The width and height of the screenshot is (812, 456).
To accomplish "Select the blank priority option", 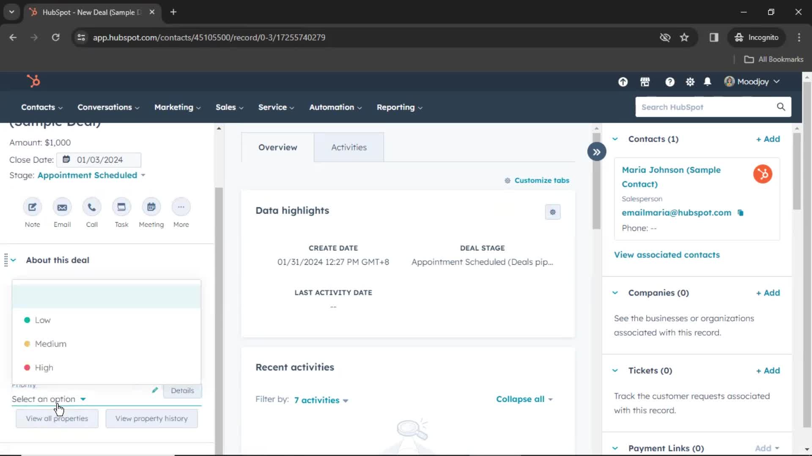I will point(107,296).
